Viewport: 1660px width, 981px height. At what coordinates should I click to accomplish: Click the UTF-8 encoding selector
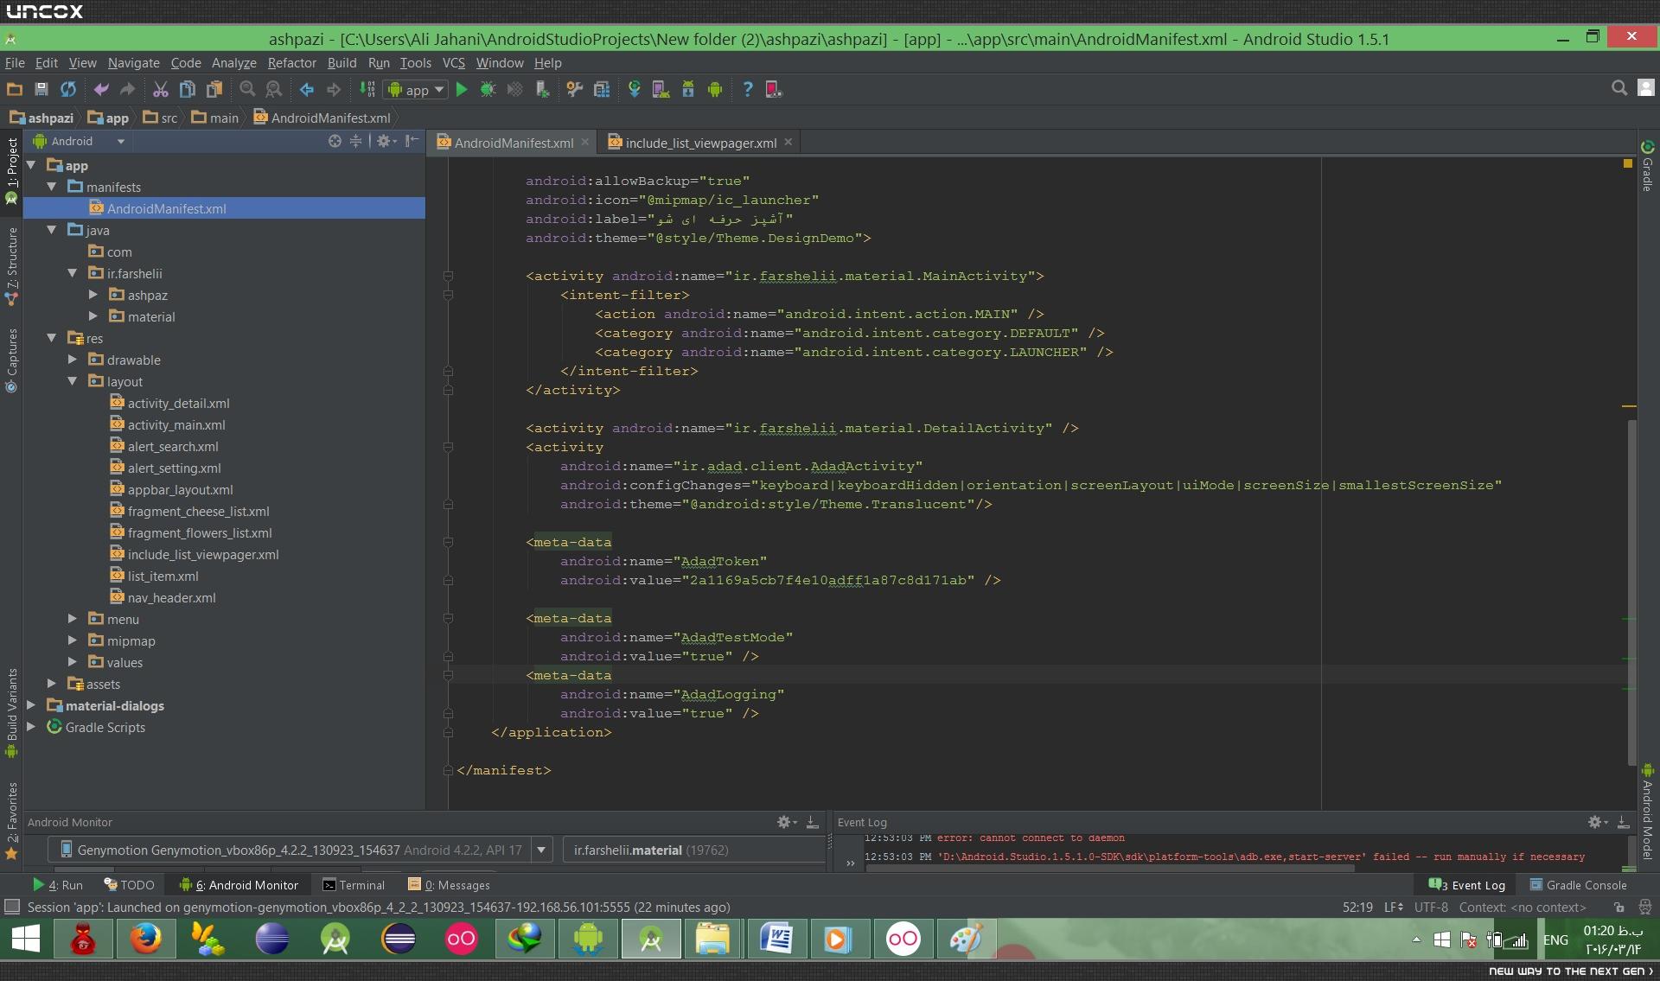pyautogui.click(x=1431, y=908)
